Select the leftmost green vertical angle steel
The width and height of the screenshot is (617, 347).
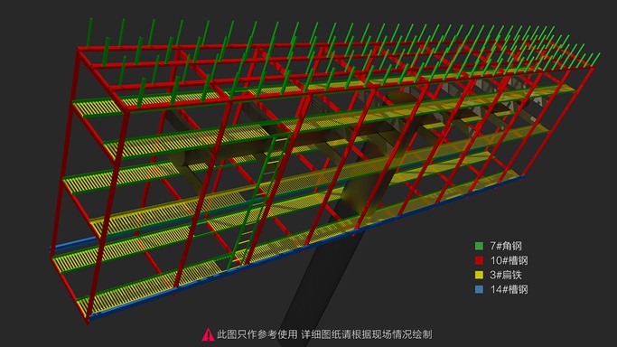89,33
